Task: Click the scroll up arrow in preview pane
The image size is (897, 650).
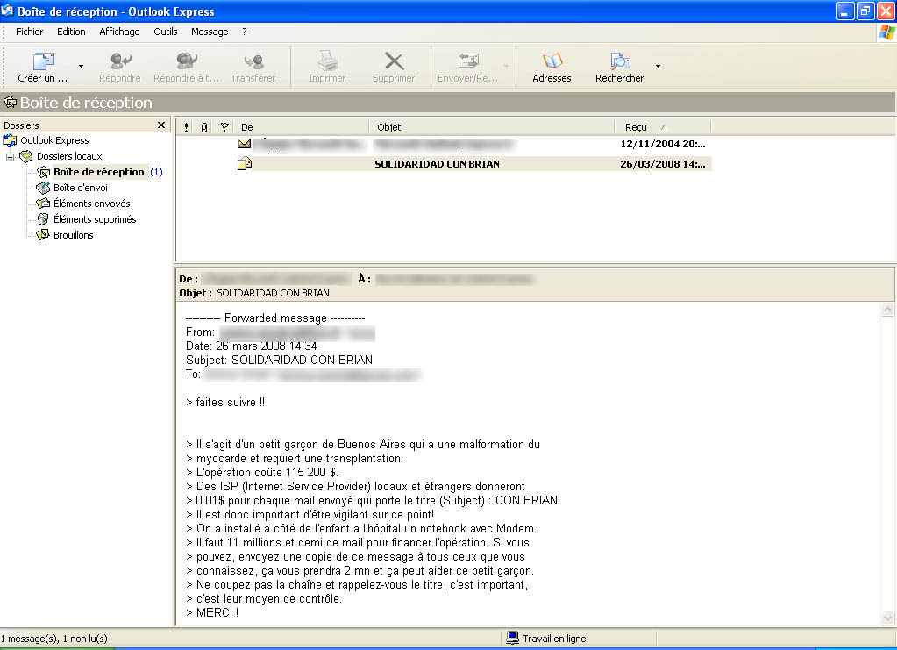Action: tap(887, 310)
